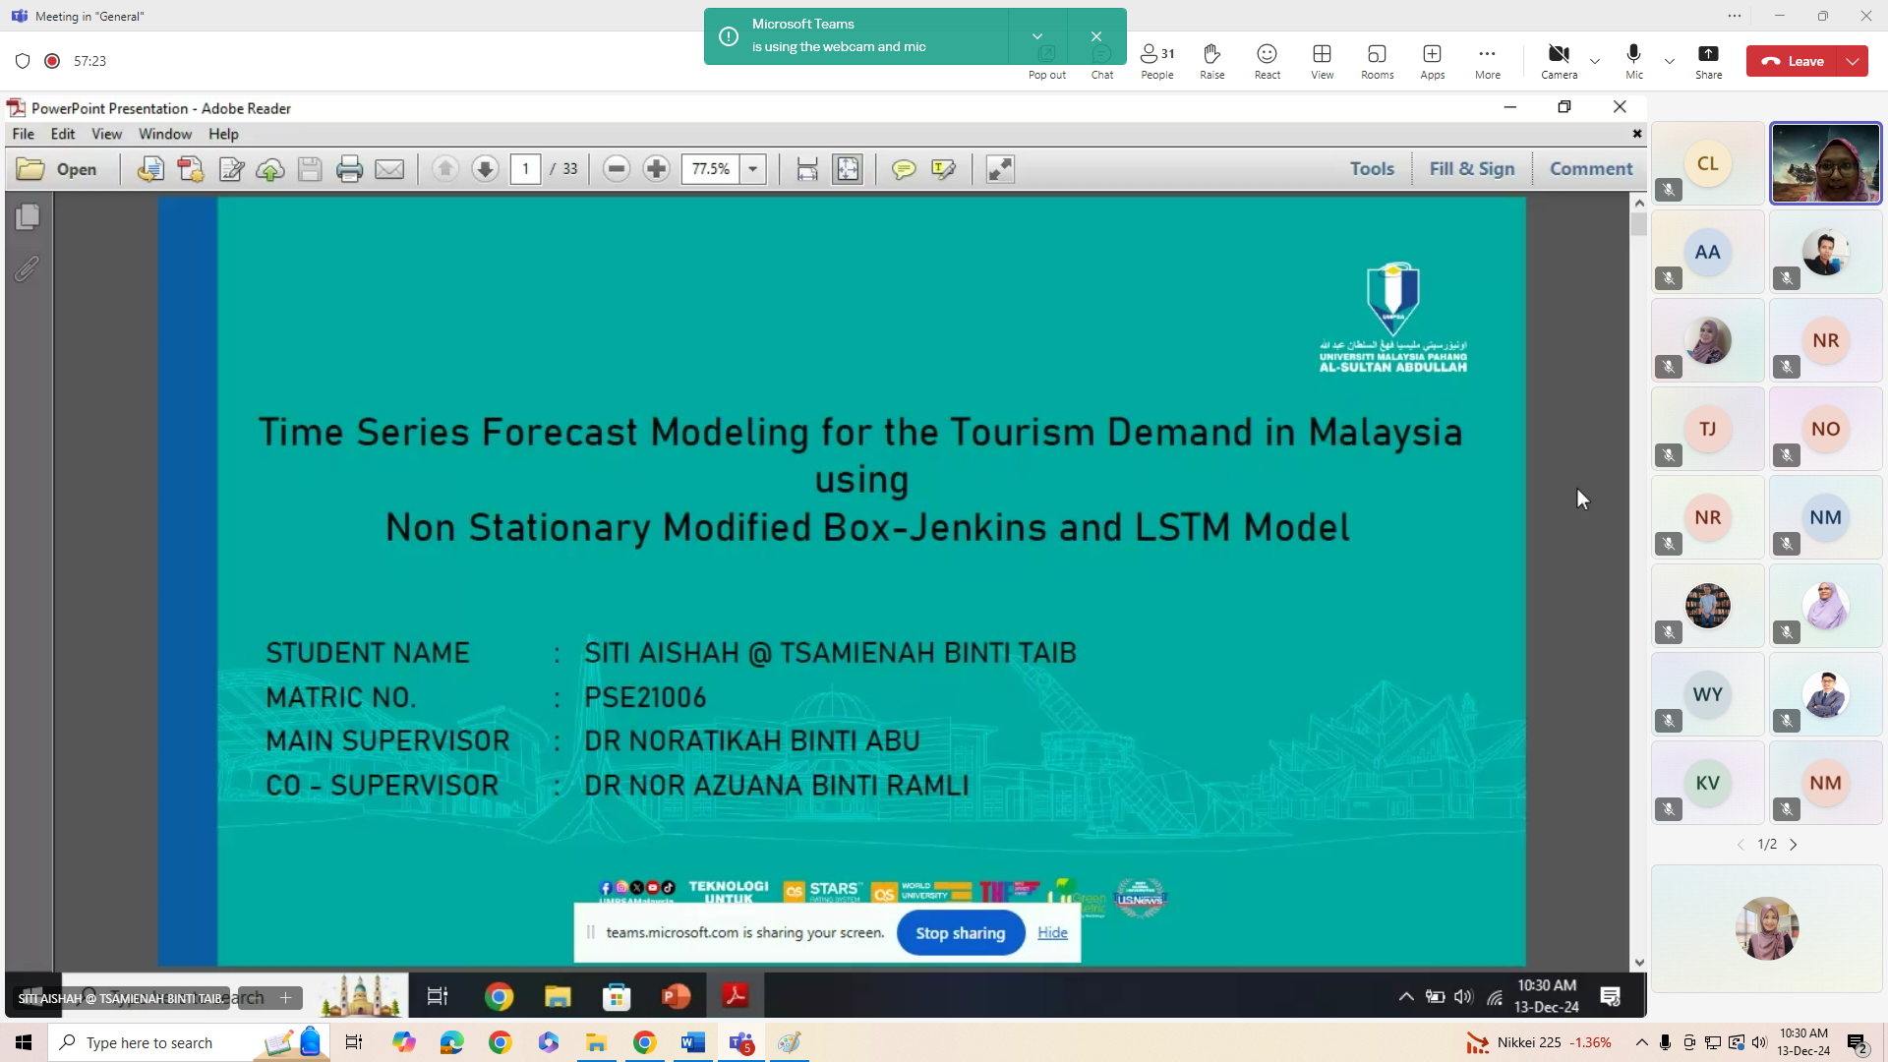Click Stop sharing button

pos(960,933)
